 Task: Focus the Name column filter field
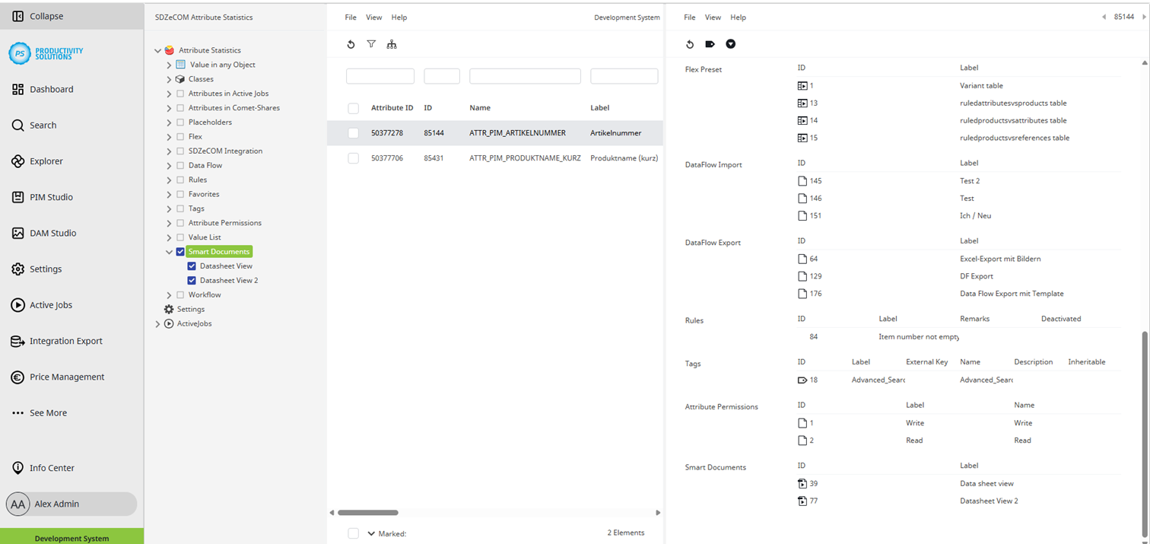[525, 76]
